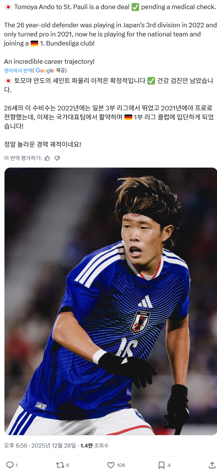This screenshot has height=473, width=217.
Task: Click the 2025년 12월 28일 date text
Action: point(53,445)
